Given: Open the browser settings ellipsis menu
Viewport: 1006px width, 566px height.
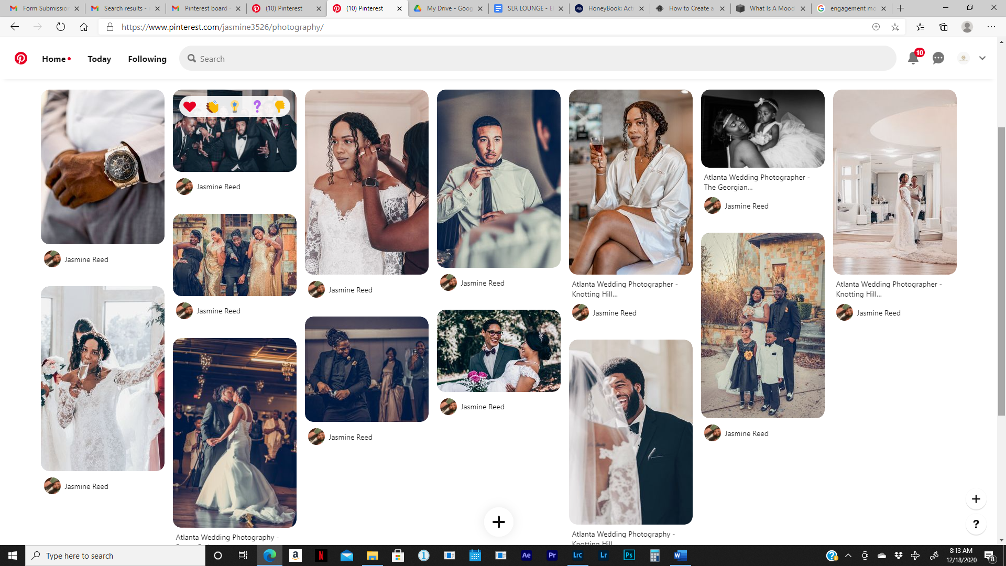Looking at the screenshot, I should pos(991,27).
